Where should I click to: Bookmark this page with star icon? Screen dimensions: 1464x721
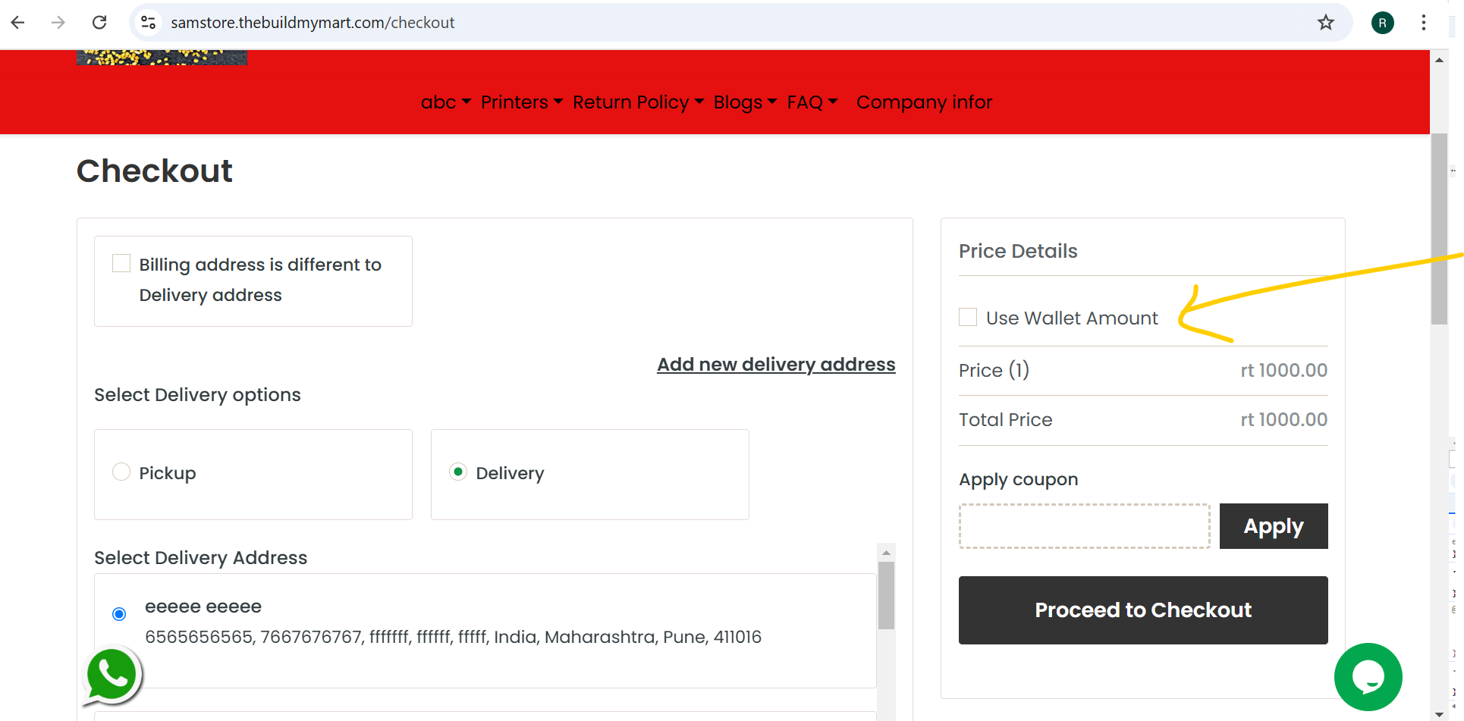click(1325, 23)
